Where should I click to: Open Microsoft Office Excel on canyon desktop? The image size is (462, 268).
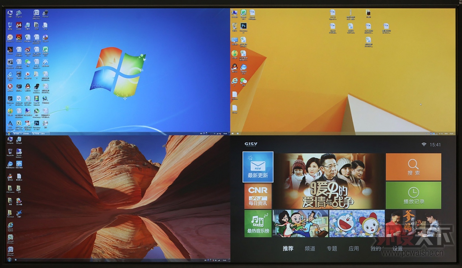pyautogui.click(x=10, y=237)
